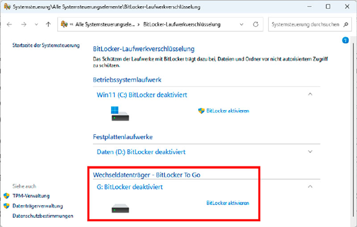Refresh the BitLocker page
Image resolution: width=357 pixels, height=227 pixels.
point(256,25)
